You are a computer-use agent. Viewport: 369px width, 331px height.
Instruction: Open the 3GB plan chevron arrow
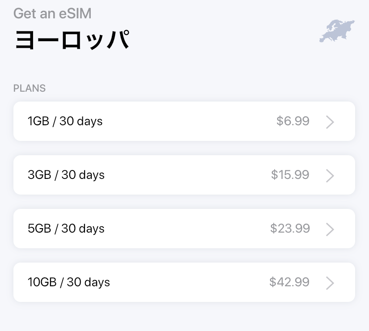tap(330, 176)
